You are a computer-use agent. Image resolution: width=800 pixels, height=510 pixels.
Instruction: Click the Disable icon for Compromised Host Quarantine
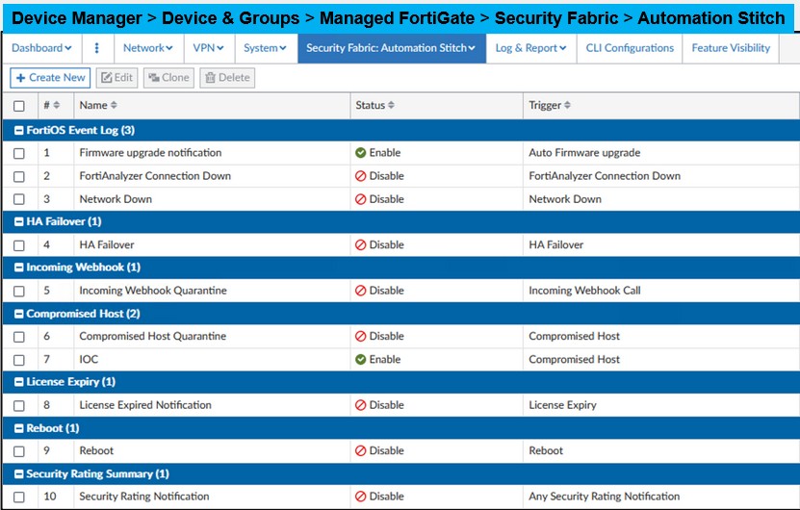361,336
